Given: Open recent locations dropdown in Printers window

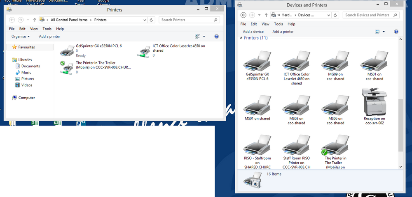Looking at the screenshot, I should click(x=28, y=20).
